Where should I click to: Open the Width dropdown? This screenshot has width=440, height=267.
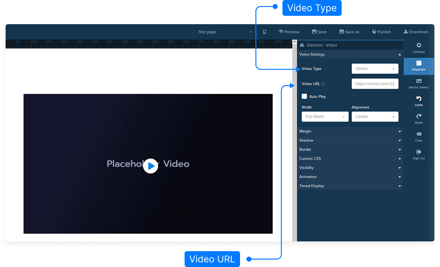pos(325,117)
